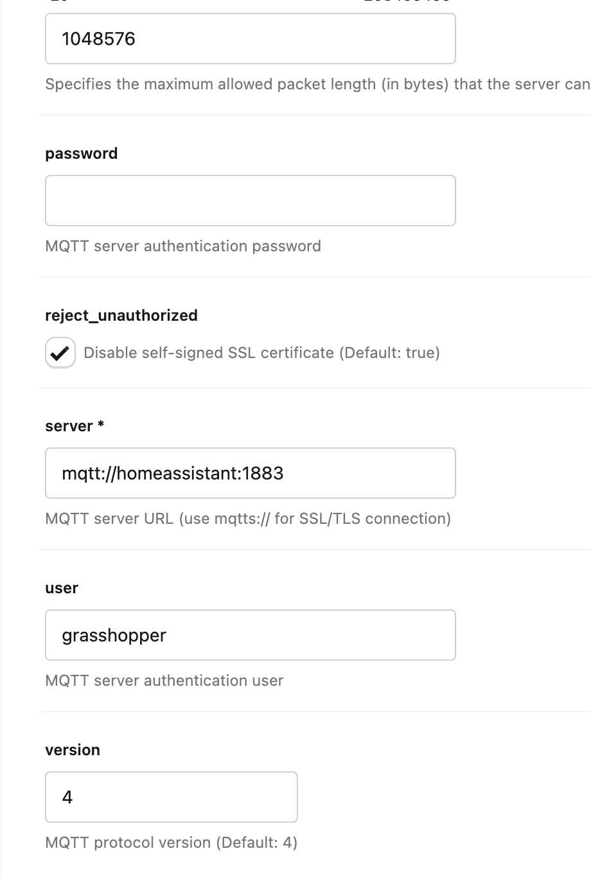Focus the version input field
This screenshot has height=878, width=591.
click(171, 797)
